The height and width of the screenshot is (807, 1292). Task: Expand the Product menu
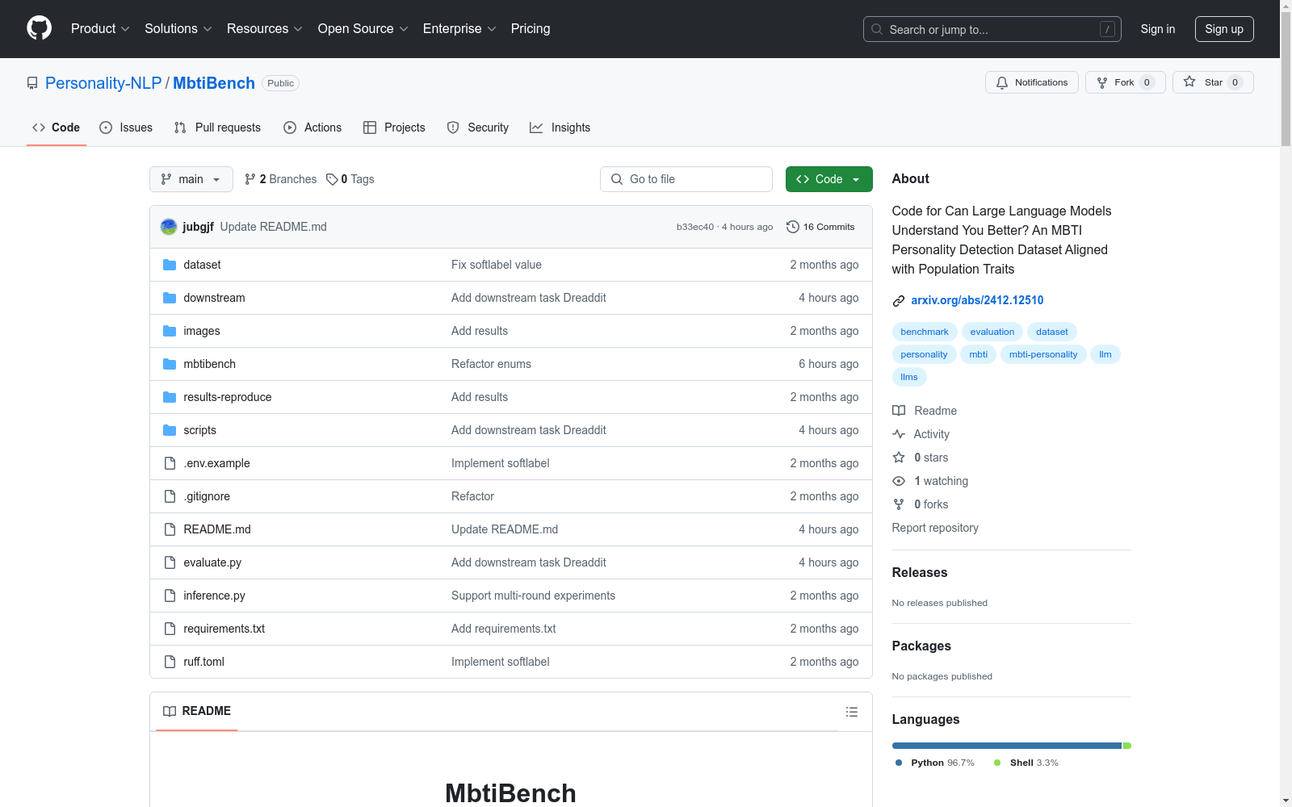coord(100,29)
